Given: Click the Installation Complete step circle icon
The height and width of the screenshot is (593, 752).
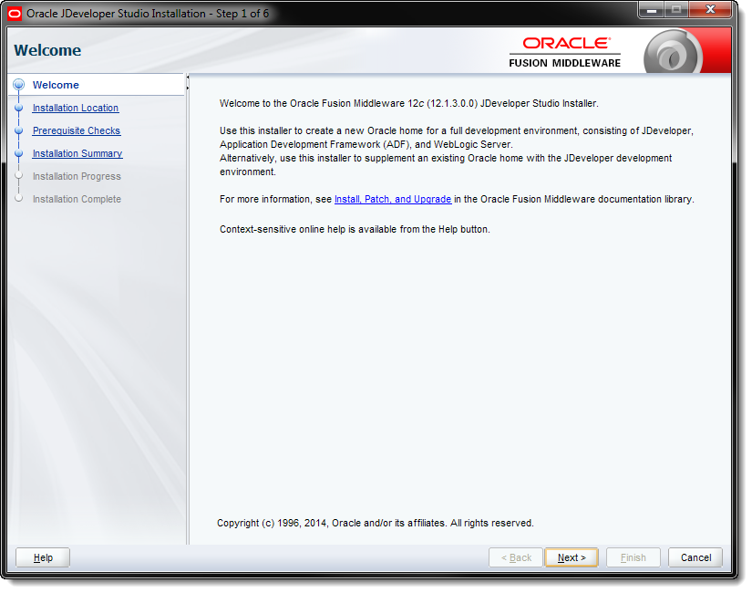Looking at the screenshot, I should tap(19, 199).
